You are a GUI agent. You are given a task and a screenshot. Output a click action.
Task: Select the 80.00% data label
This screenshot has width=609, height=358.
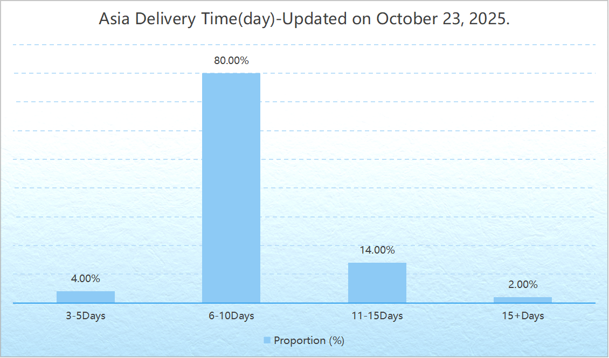coord(231,61)
